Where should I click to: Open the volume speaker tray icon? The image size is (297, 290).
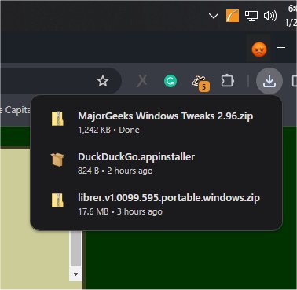coord(270,16)
